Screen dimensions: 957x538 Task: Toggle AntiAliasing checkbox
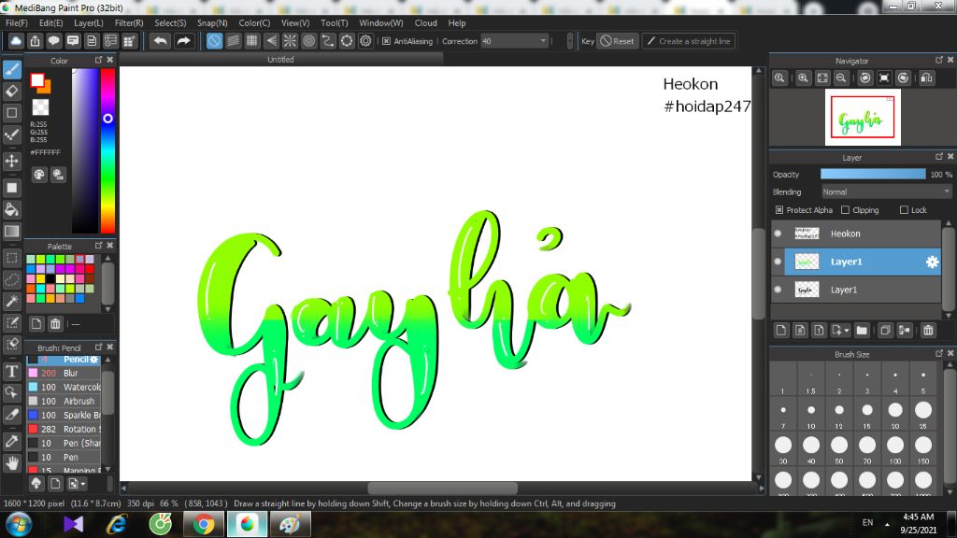[x=386, y=41]
